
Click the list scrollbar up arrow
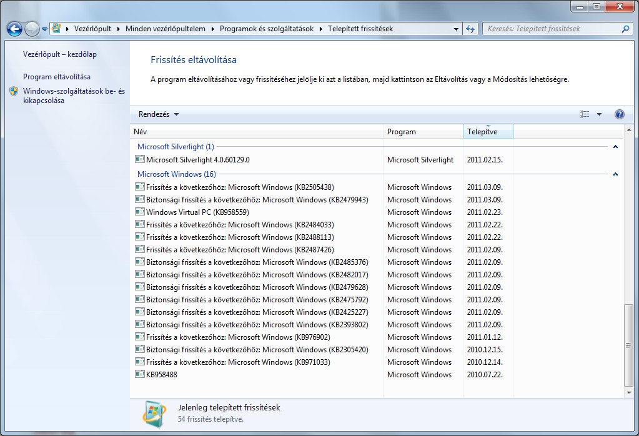tap(629, 131)
